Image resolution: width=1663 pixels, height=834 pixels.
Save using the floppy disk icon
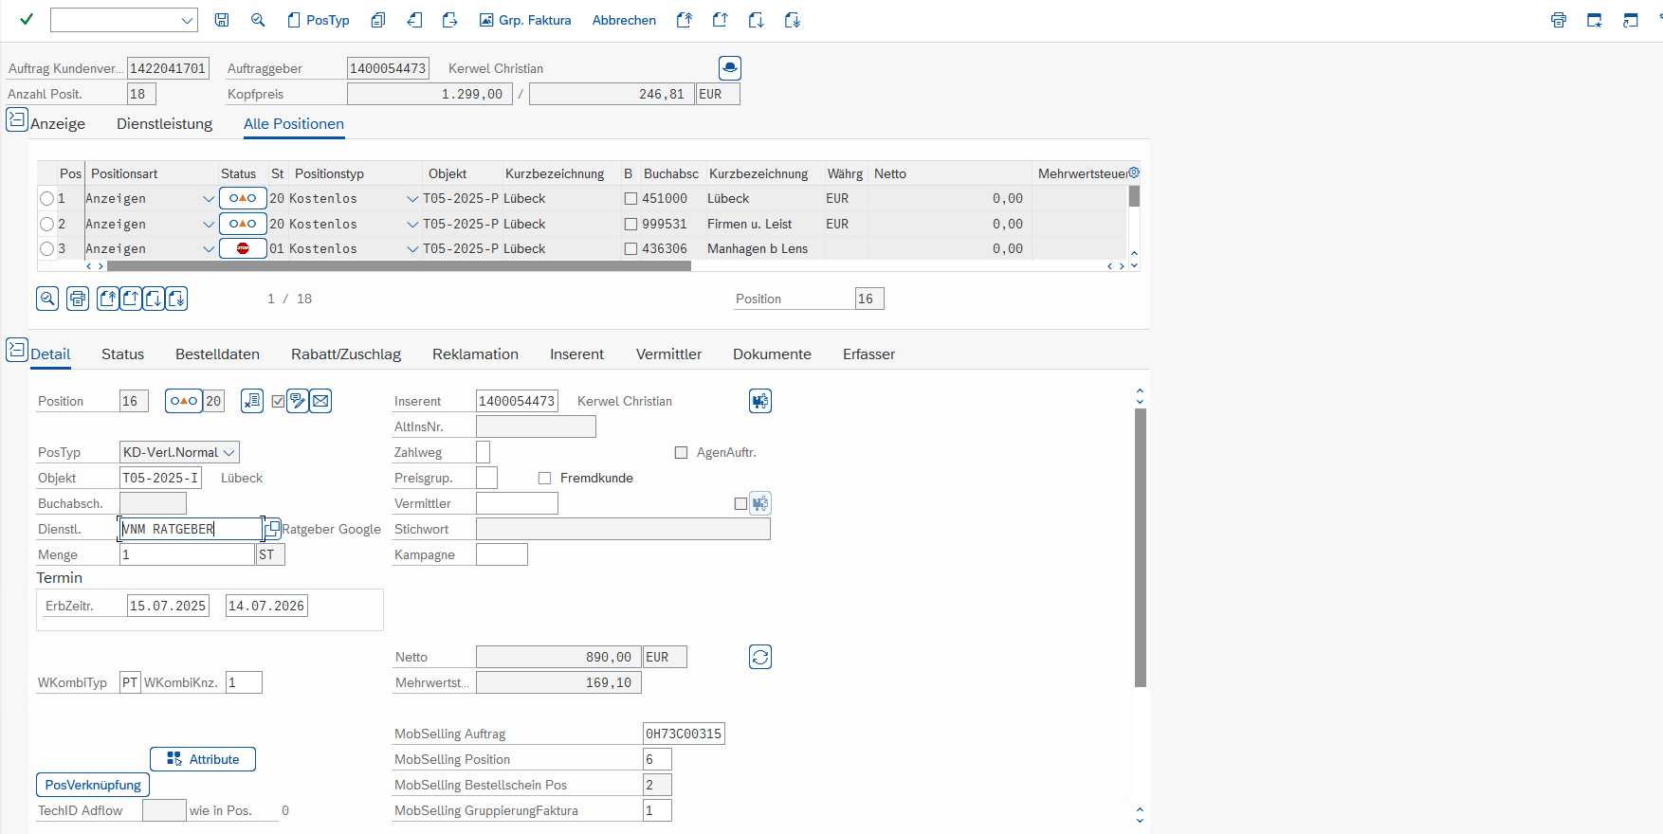coord(222,20)
